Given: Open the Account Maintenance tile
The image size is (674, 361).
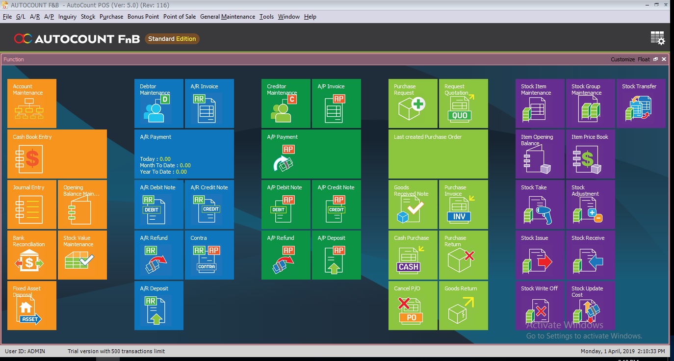Looking at the screenshot, I should [31, 103].
